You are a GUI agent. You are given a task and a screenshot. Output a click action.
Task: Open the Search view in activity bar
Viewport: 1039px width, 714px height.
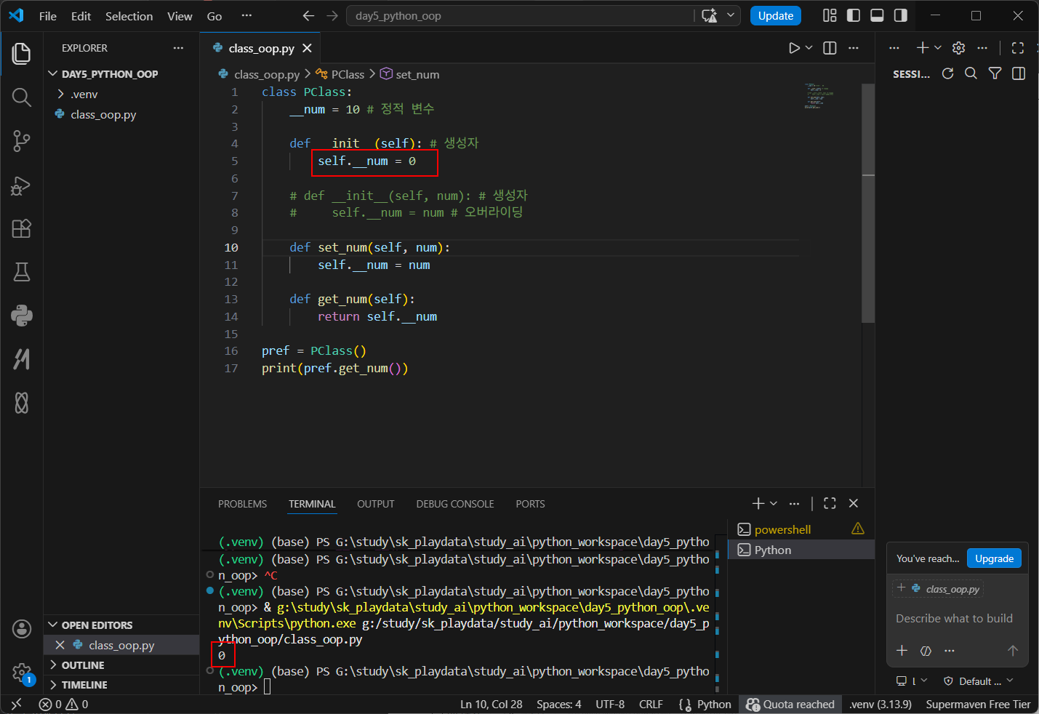pos(22,97)
